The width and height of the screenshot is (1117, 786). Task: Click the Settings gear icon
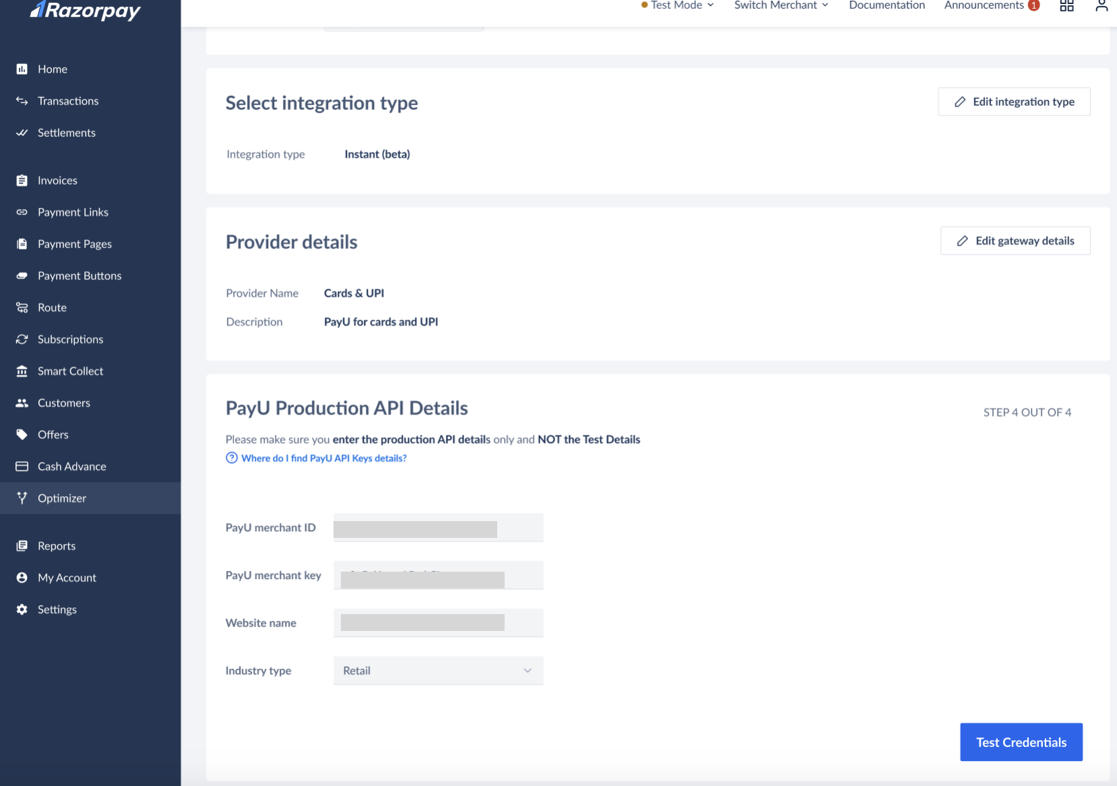(x=22, y=609)
